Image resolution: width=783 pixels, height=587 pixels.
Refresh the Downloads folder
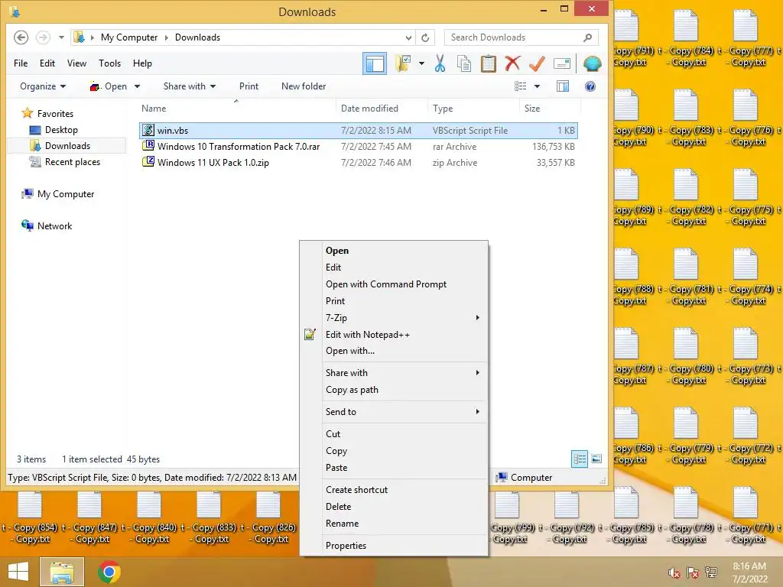pyautogui.click(x=425, y=37)
